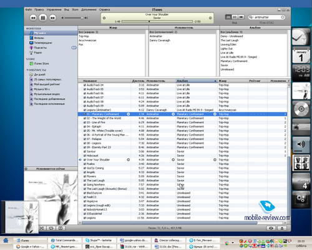
Task: Switch to album grouped view button
Action: (x=235, y=17)
